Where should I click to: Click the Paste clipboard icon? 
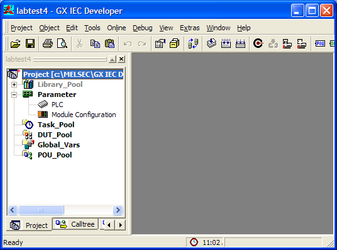(109, 43)
